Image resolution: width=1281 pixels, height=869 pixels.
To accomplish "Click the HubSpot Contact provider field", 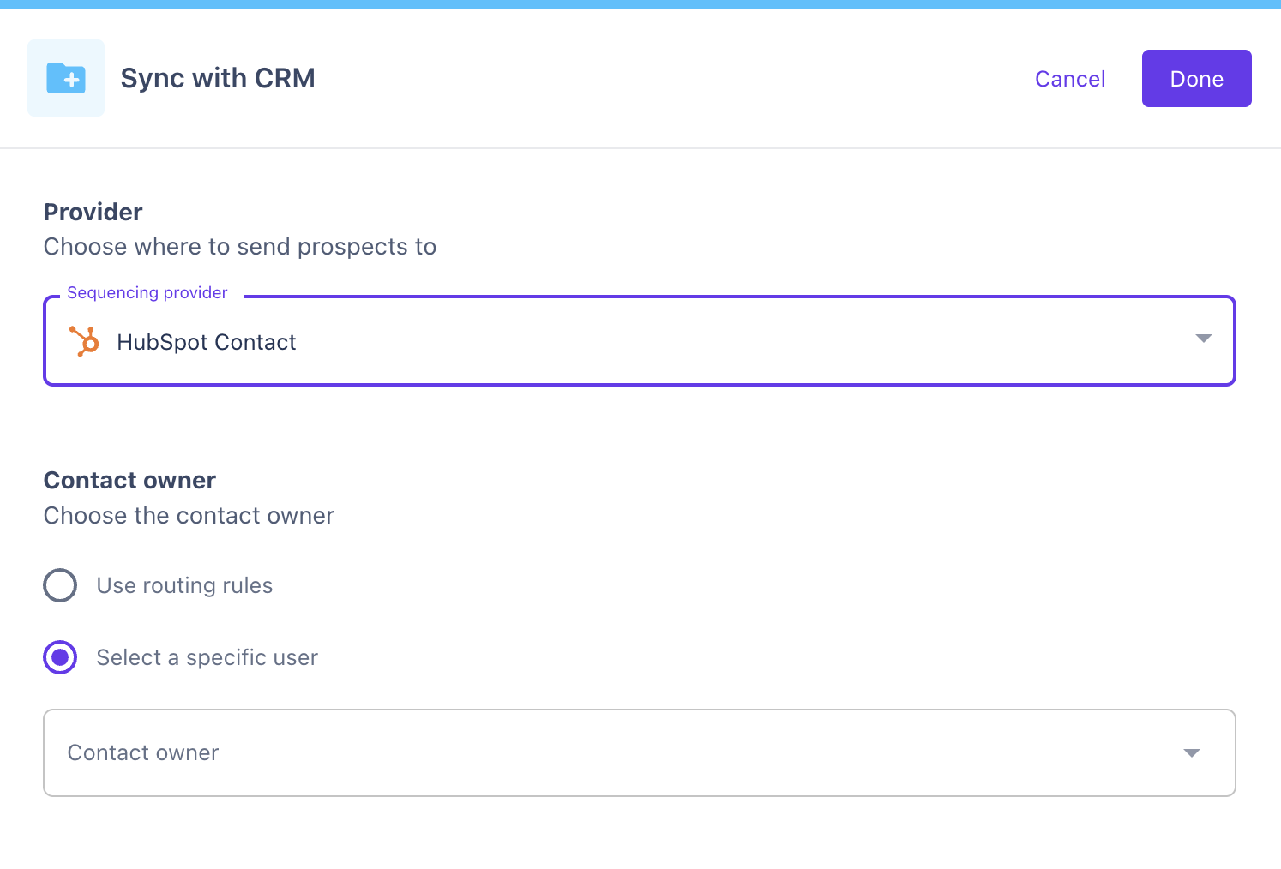I will tap(639, 341).
